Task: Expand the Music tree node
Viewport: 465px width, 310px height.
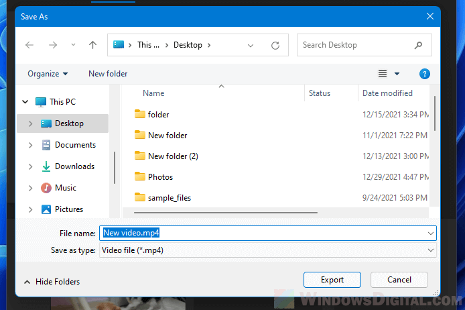Action: pyautogui.click(x=30, y=188)
